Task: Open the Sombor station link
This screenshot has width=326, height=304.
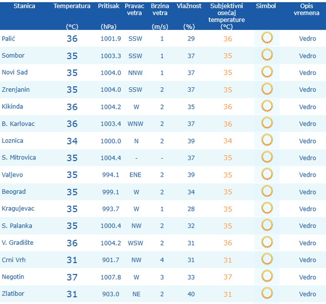Action: coord(13,56)
